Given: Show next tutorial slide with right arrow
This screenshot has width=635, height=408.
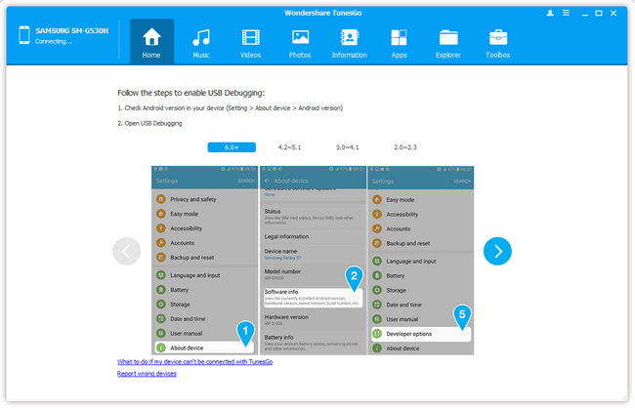Looking at the screenshot, I should (x=497, y=251).
